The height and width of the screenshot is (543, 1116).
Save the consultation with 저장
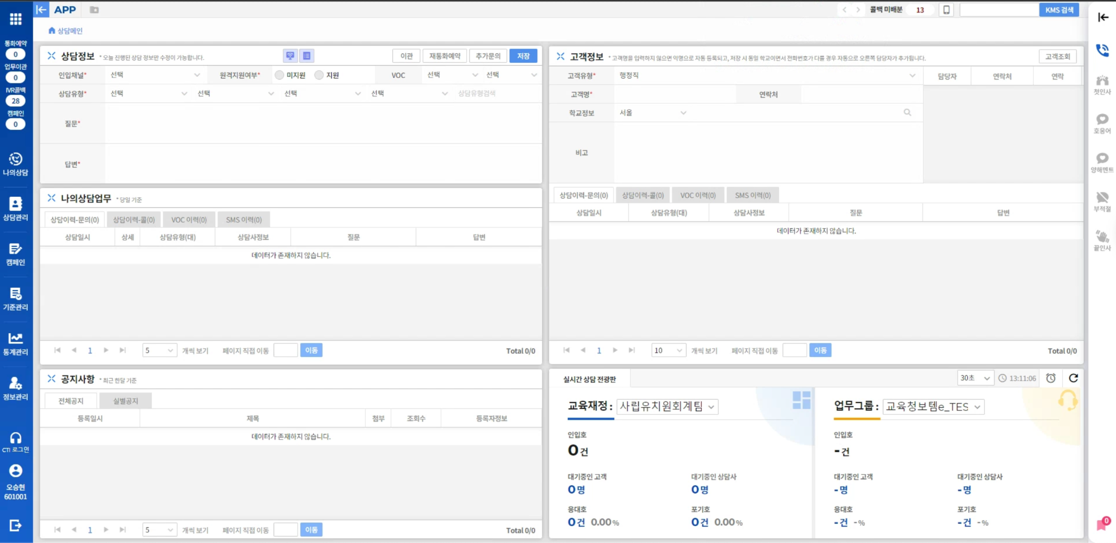tap(524, 56)
